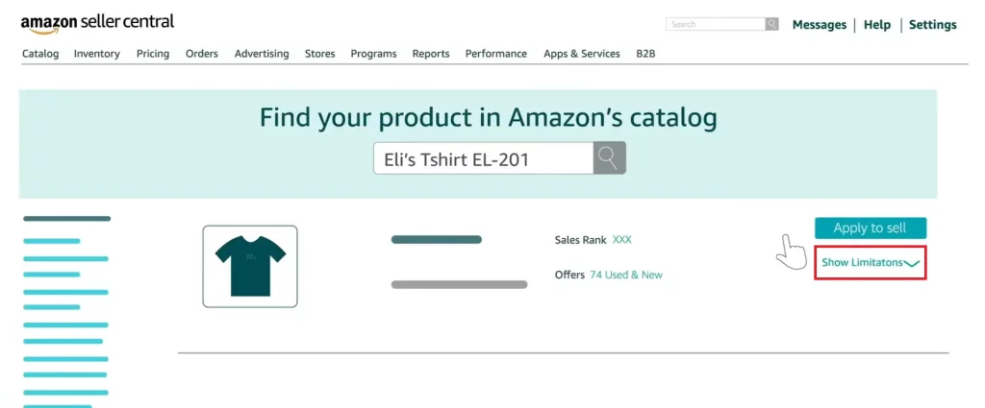
Task: Click the Apply to sell button
Action: pyautogui.click(x=870, y=228)
